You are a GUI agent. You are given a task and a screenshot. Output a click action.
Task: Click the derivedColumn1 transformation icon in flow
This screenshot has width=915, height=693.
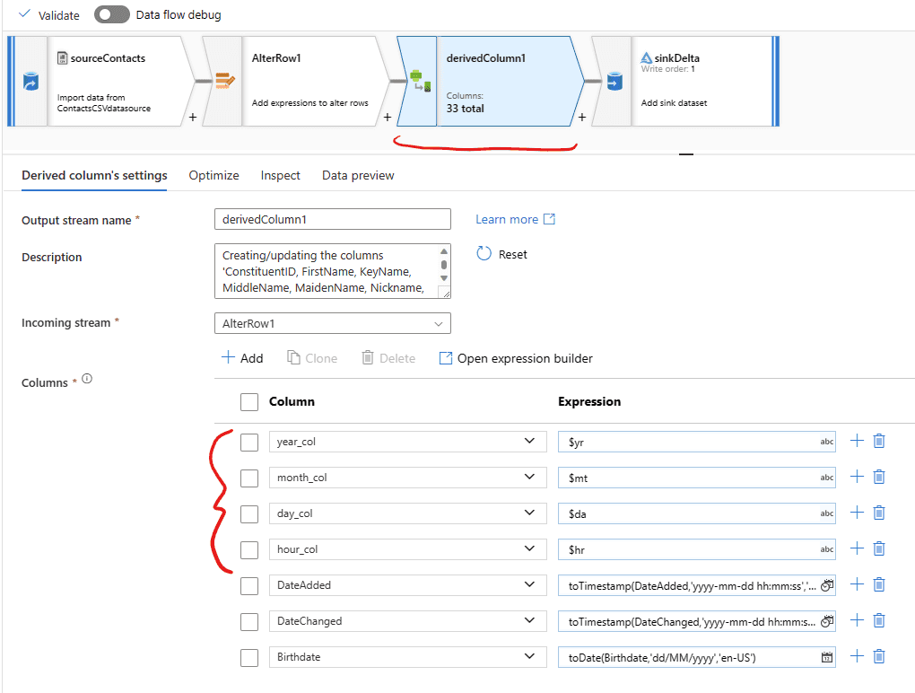pyautogui.click(x=417, y=83)
